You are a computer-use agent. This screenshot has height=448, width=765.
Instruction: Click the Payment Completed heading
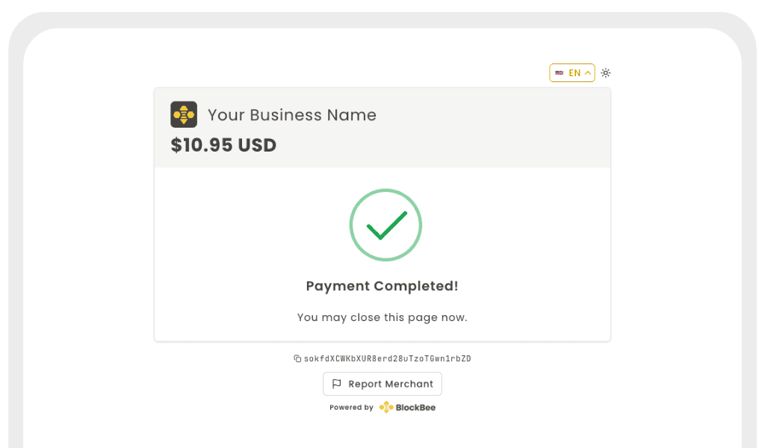pos(382,286)
